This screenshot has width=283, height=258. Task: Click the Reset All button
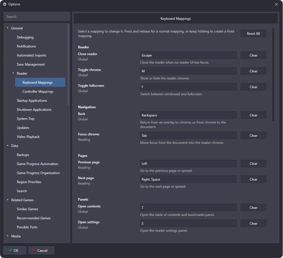click(253, 34)
